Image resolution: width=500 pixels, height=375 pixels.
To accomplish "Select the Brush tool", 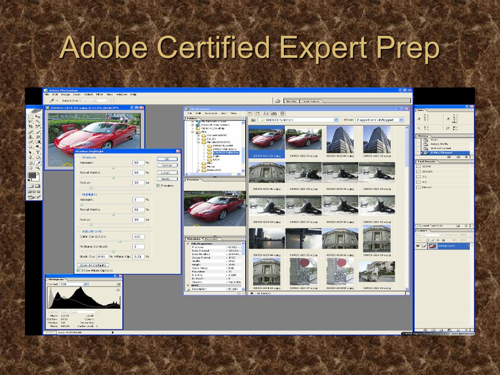I will (x=37, y=132).
